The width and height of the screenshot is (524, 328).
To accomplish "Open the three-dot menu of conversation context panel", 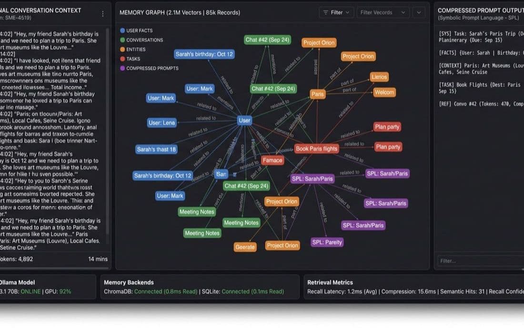I will 102,14.
